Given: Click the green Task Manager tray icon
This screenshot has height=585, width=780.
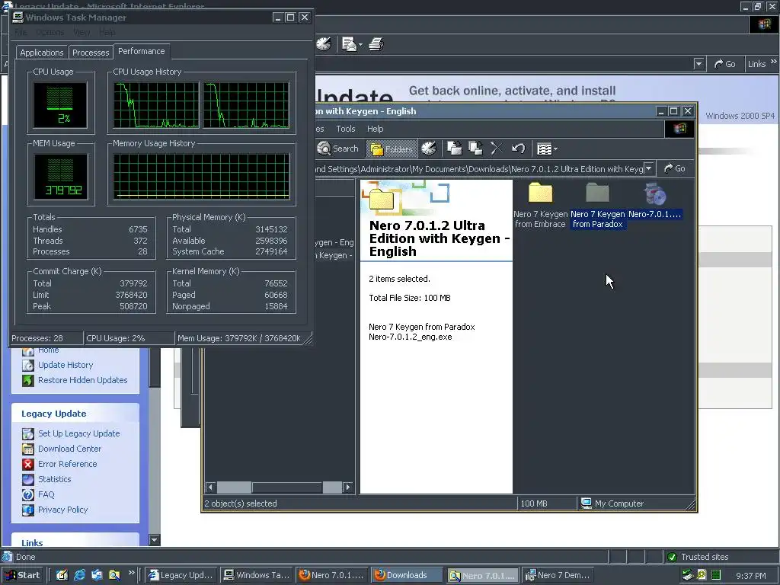Looking at the screenshot, I should 716,575.
